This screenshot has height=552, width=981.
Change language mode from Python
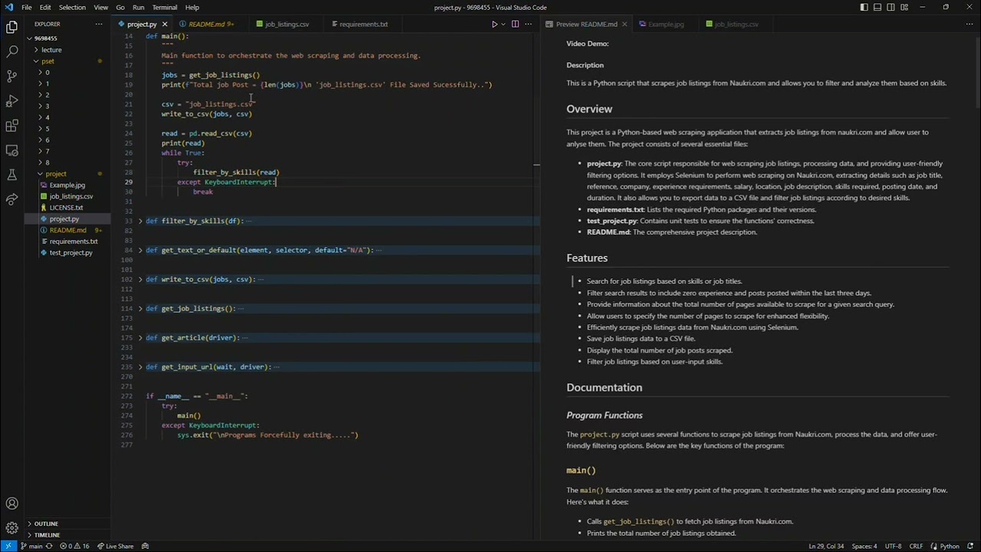[x=950, y=546]
